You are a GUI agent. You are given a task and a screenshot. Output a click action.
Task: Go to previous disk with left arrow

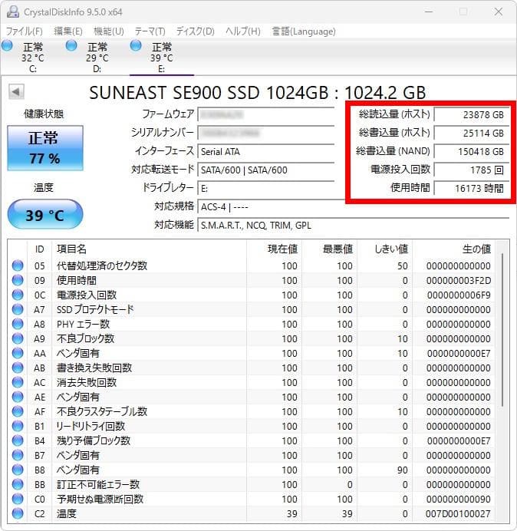point(16,91)
